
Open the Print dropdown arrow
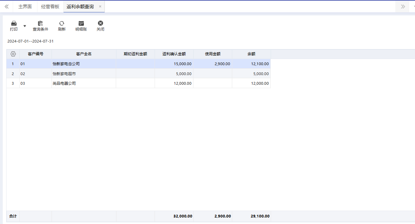pyautogui.click(x=24, y=26)
